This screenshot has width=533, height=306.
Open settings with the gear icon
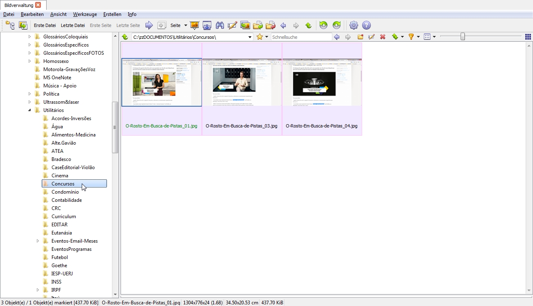point(354,25)
